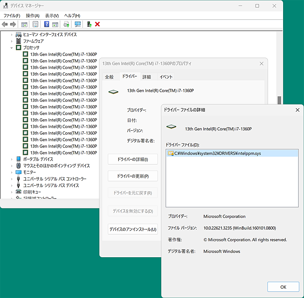Click the ドライバーを元に戻す(R) button
Screen dimensions: 304x298
[x=133, y=193]
